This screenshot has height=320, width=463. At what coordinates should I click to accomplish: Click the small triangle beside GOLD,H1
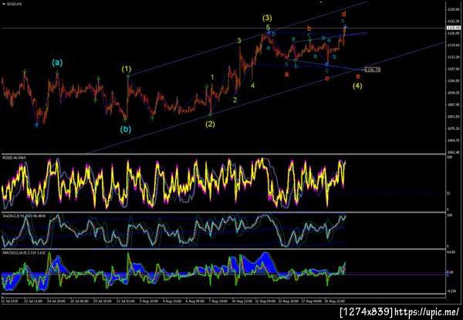click(x=3, y=4)
